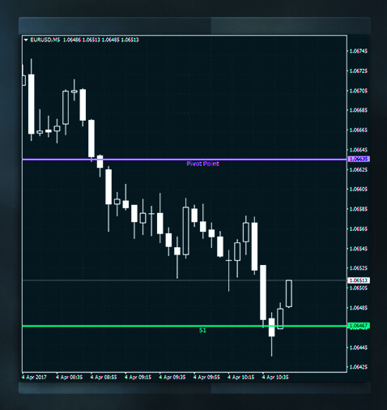Click the large bearish candle at chart start

(x=32, y=104)
